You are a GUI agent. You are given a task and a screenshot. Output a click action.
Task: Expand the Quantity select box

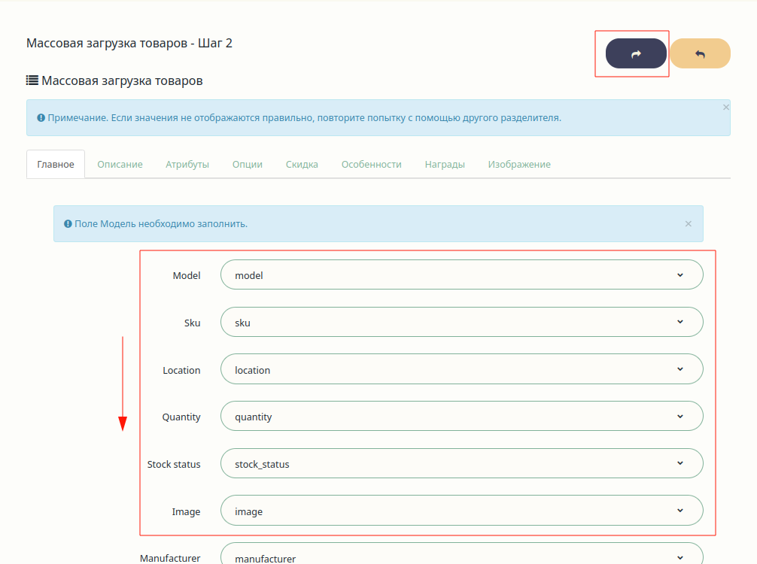(x=461, y=416)
